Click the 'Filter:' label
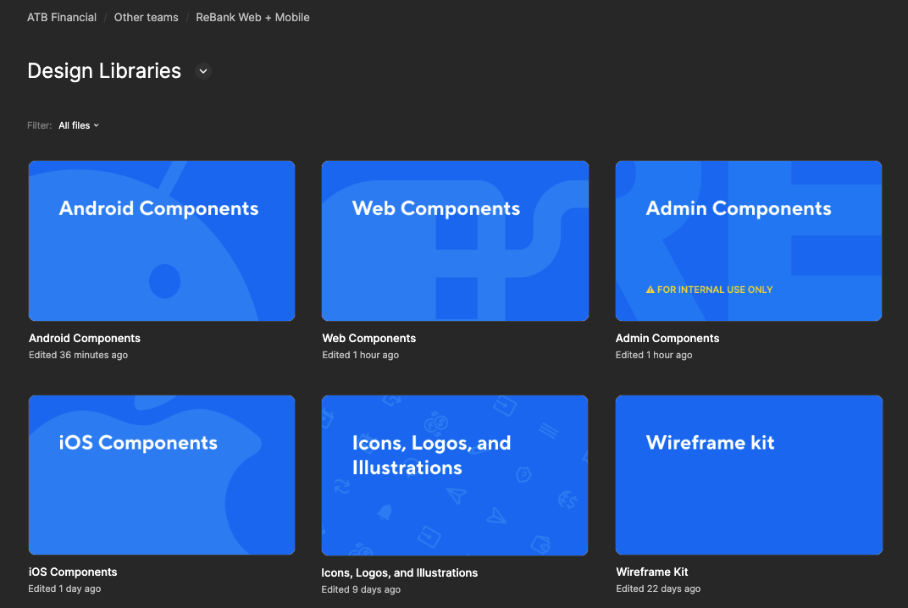Image resolution: width=908 pixels, height=608 pixels. click(x=39, y=125)
